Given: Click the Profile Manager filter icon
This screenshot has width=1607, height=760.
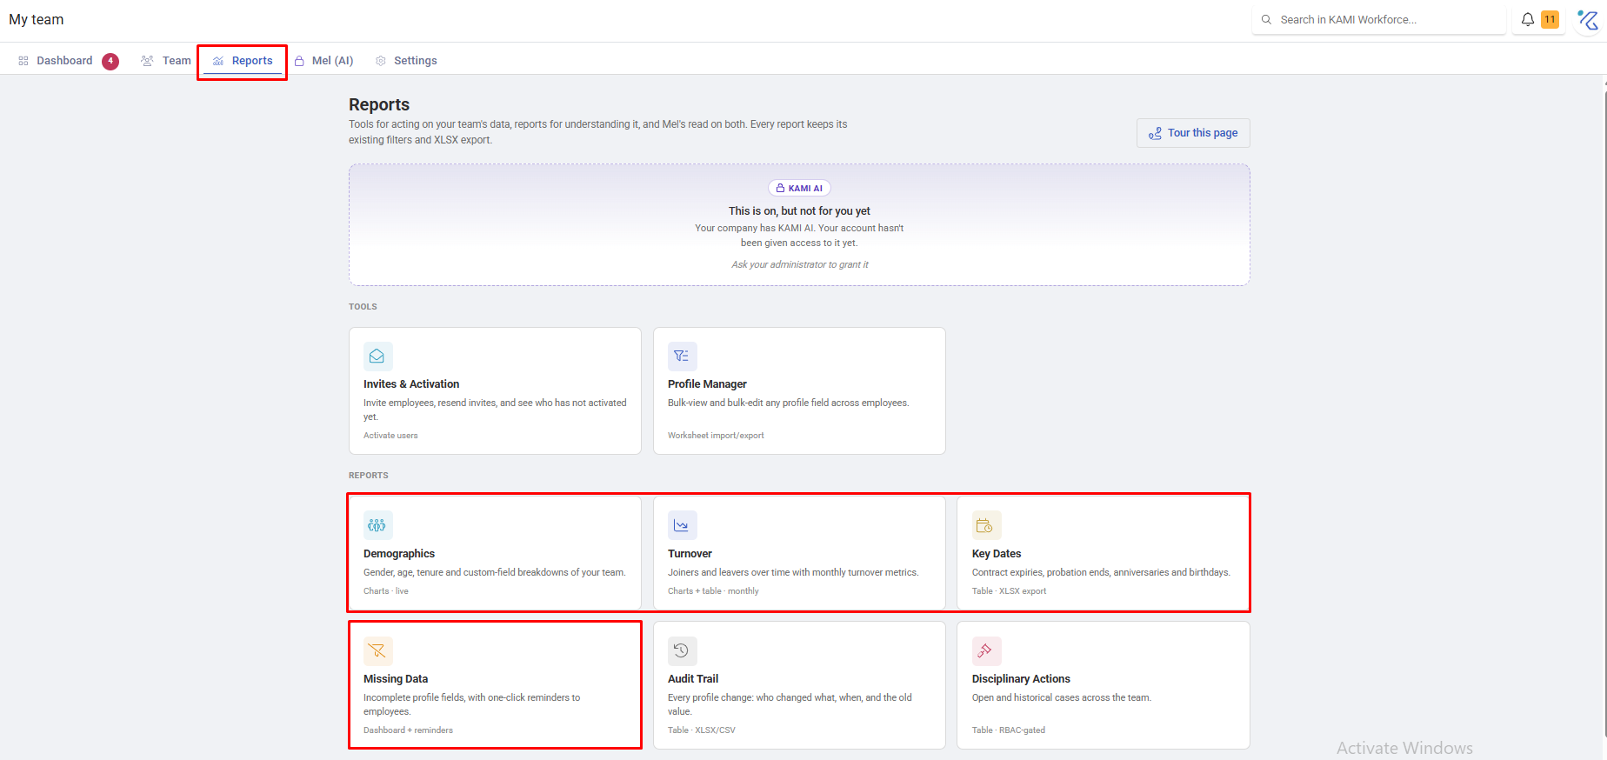Looking at the screenshot, I should pos(682,356).
